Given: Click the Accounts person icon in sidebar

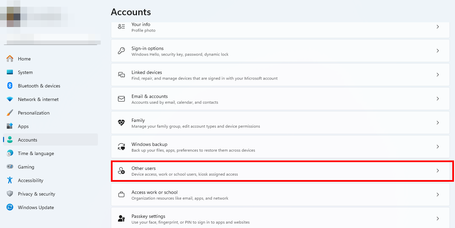Looking at the screenshot, I should point(10,140).
